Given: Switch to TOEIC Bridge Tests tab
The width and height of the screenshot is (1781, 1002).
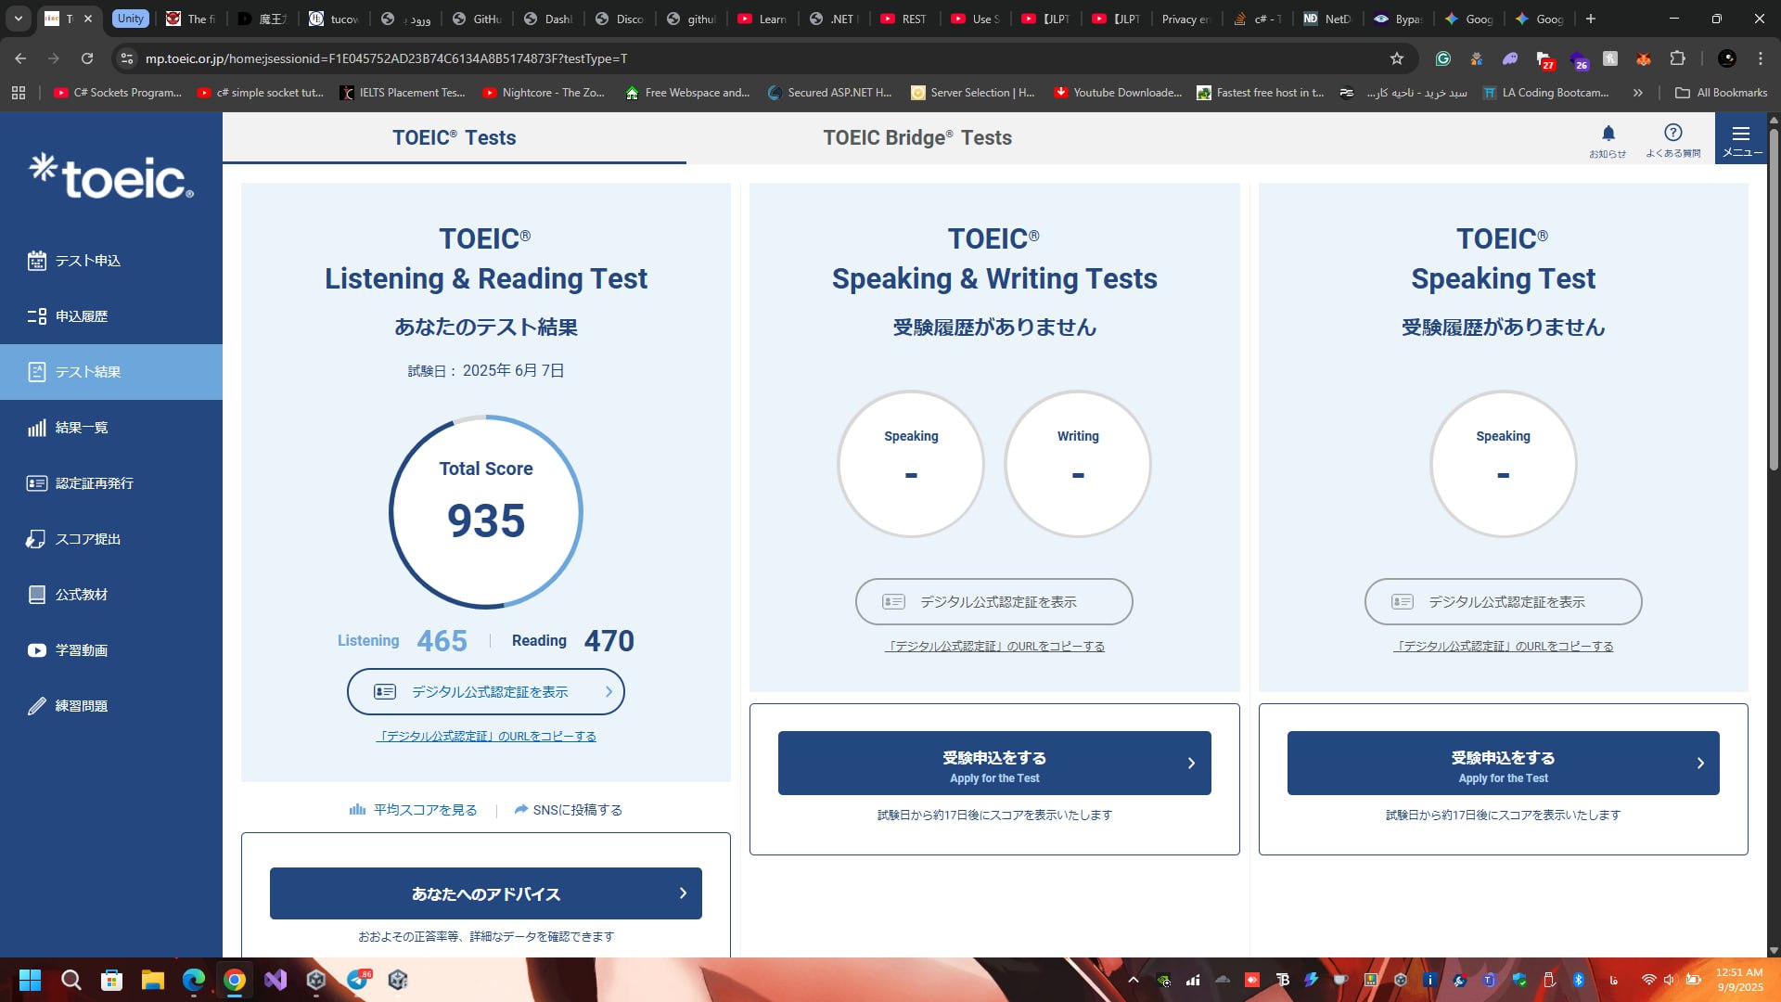Looking at the screenshot, I should (x=916, y=138).
